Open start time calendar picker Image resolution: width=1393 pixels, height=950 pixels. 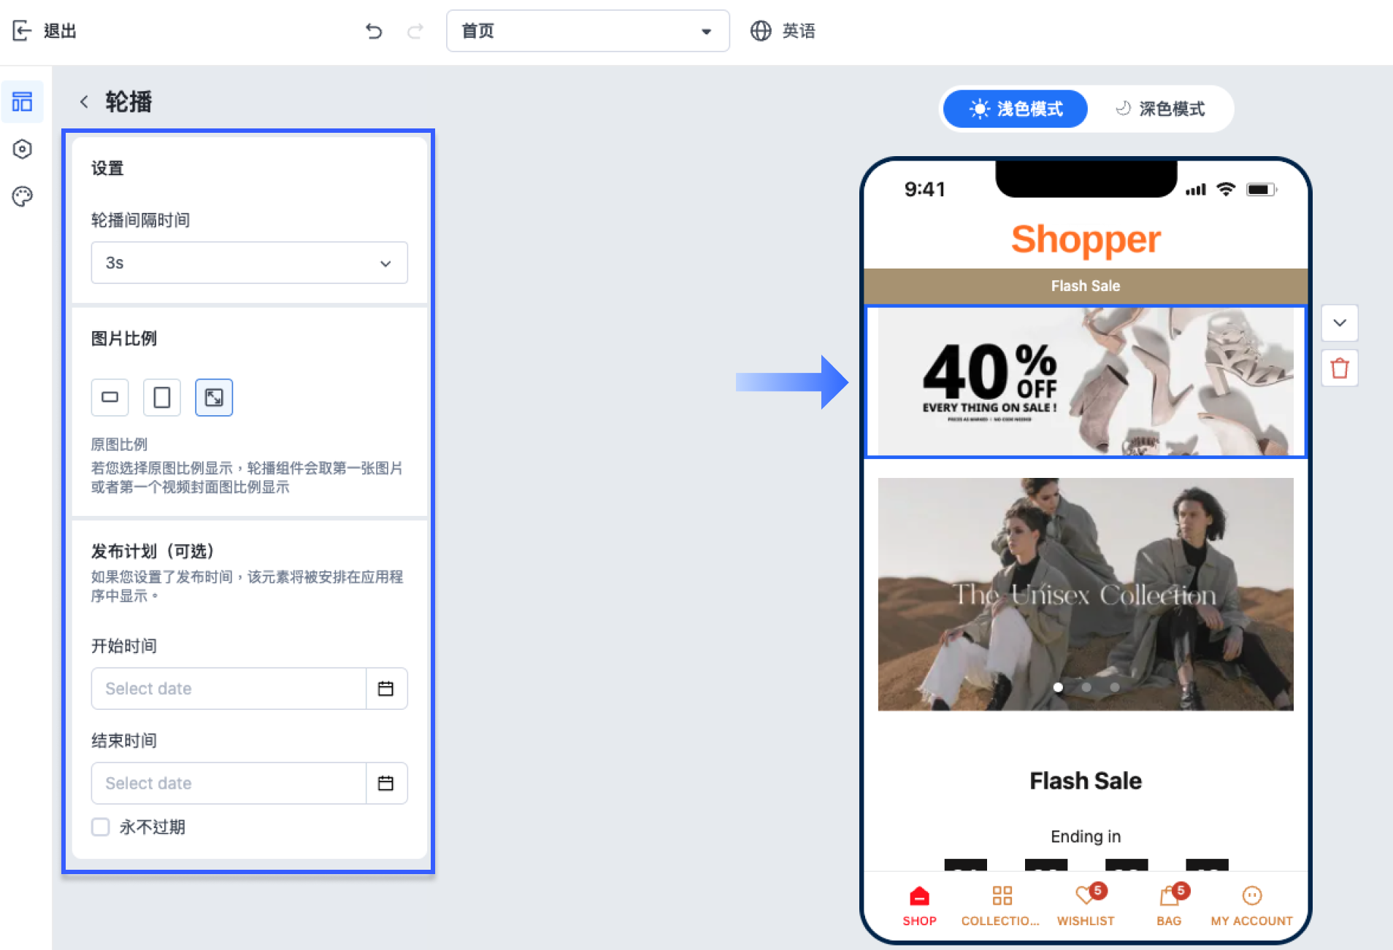(386, 688)
